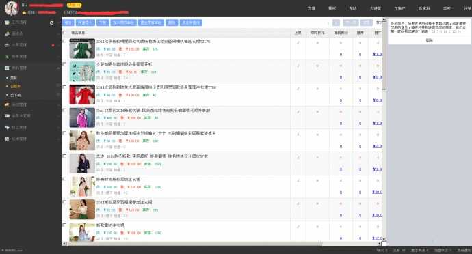Open the polka-dot shirt product thumbnail
The image size is (472, 254).
(82, 71)
